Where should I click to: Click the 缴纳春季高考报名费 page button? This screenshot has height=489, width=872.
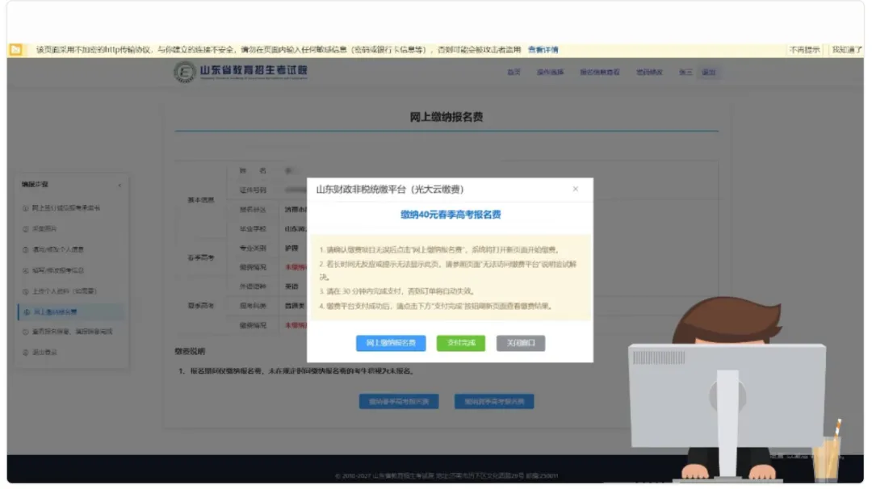(x=399, y=401)
